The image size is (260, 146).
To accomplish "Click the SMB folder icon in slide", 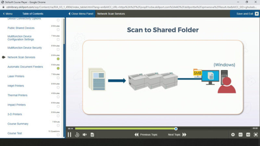I will [x=198, y=73].
